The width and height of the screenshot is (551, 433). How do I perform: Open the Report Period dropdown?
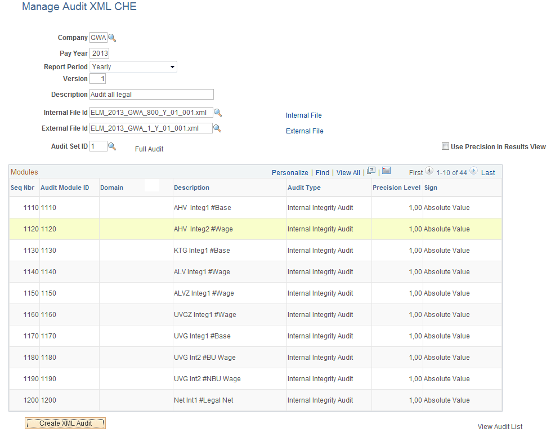pos(172,66)
